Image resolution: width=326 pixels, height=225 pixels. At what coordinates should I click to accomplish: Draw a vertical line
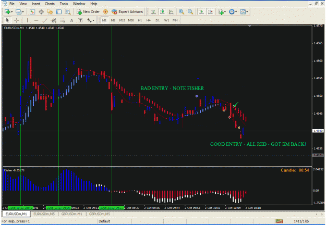click(x=27, y=20)
